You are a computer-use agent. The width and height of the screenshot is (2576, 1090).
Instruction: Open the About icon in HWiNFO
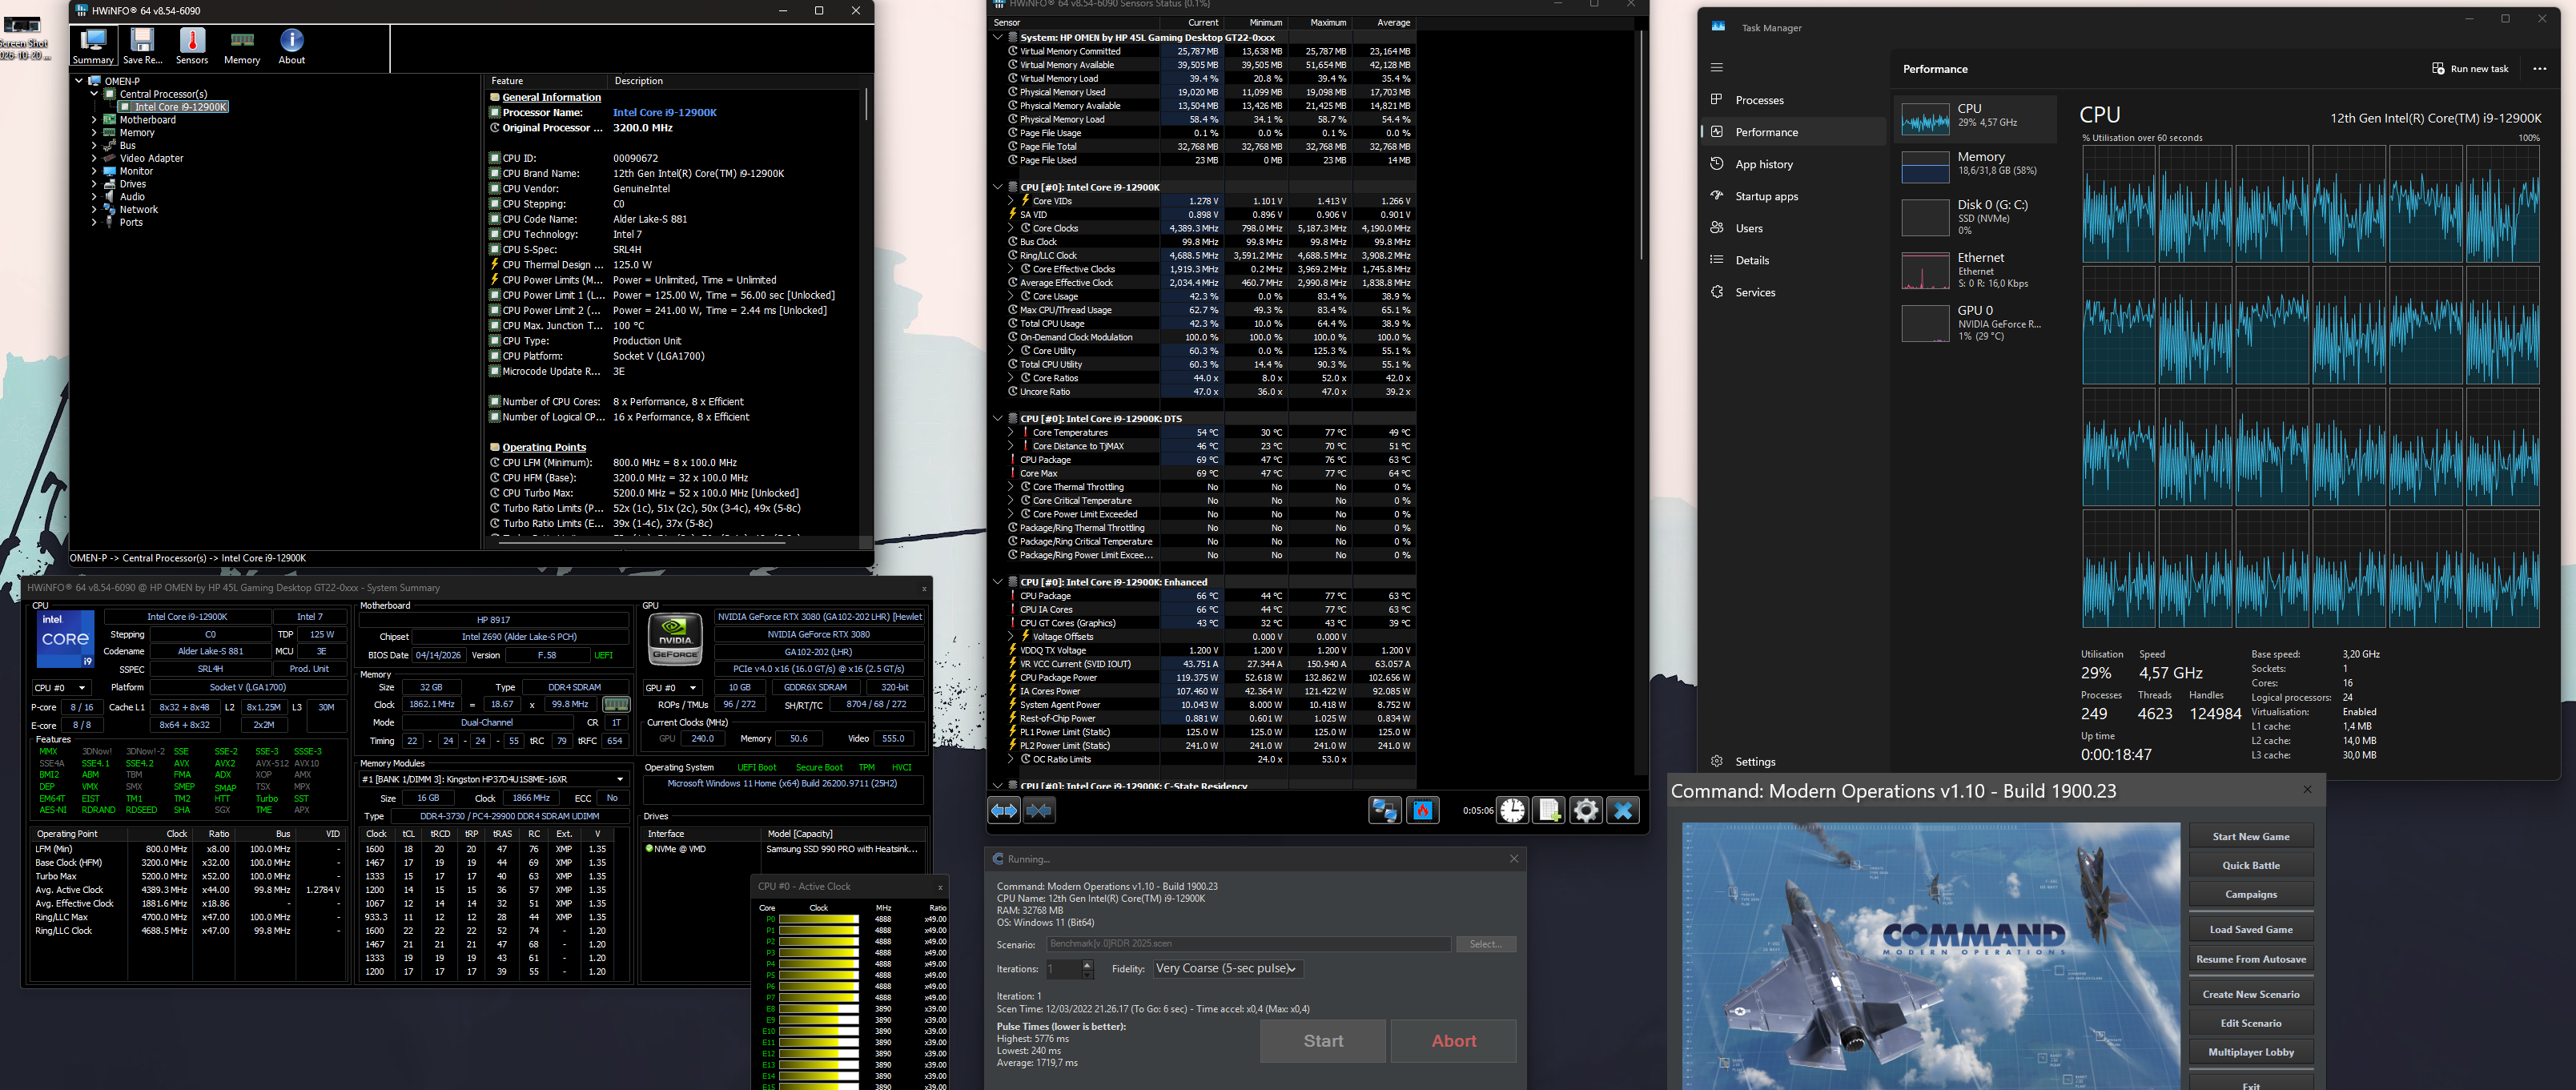(x=291, y=46)
